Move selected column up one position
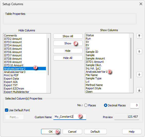The image size is (145, 137). click(x=139, y=52)
